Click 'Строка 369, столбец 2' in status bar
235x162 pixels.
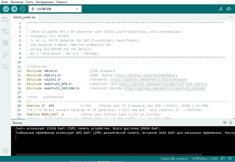[x=174, y=159]
